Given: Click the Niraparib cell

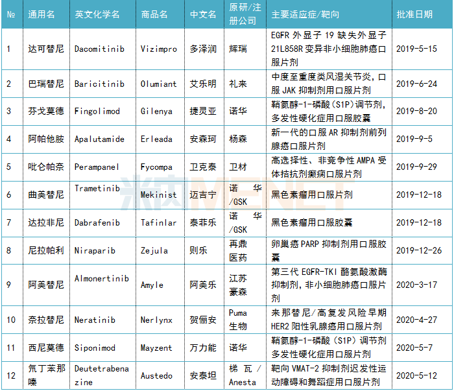Looking at the screenshot, I should (x=97, y=250).
